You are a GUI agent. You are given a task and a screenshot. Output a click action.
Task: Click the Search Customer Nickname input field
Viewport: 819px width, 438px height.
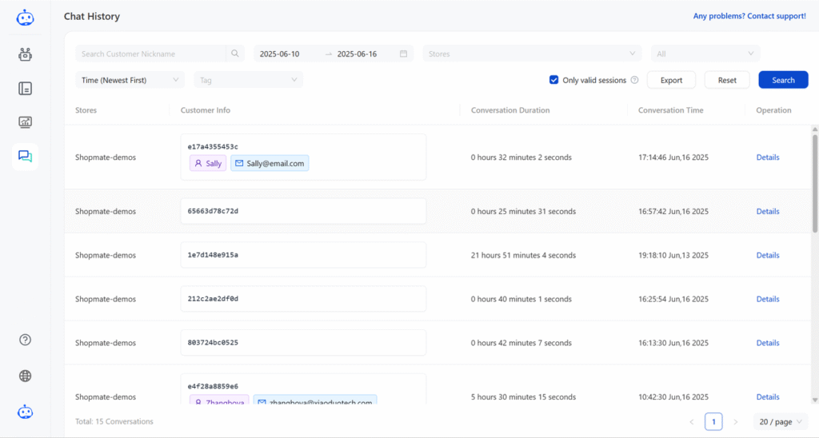coord(151,54)
